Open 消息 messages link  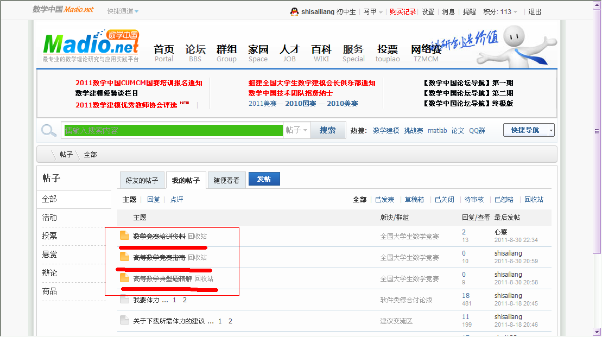point(448,12)
